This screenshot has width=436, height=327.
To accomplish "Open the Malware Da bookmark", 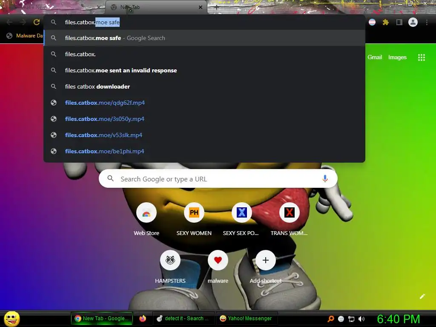I will coord(25,36).
